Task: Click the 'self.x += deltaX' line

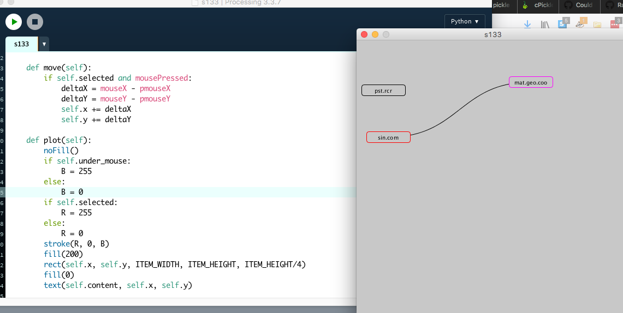Action: coord(96,109)
